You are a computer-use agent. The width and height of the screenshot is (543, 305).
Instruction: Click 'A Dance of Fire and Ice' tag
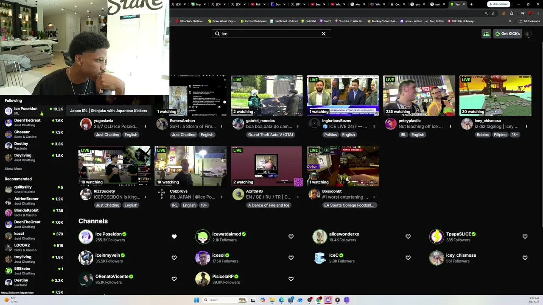[269, 205]
